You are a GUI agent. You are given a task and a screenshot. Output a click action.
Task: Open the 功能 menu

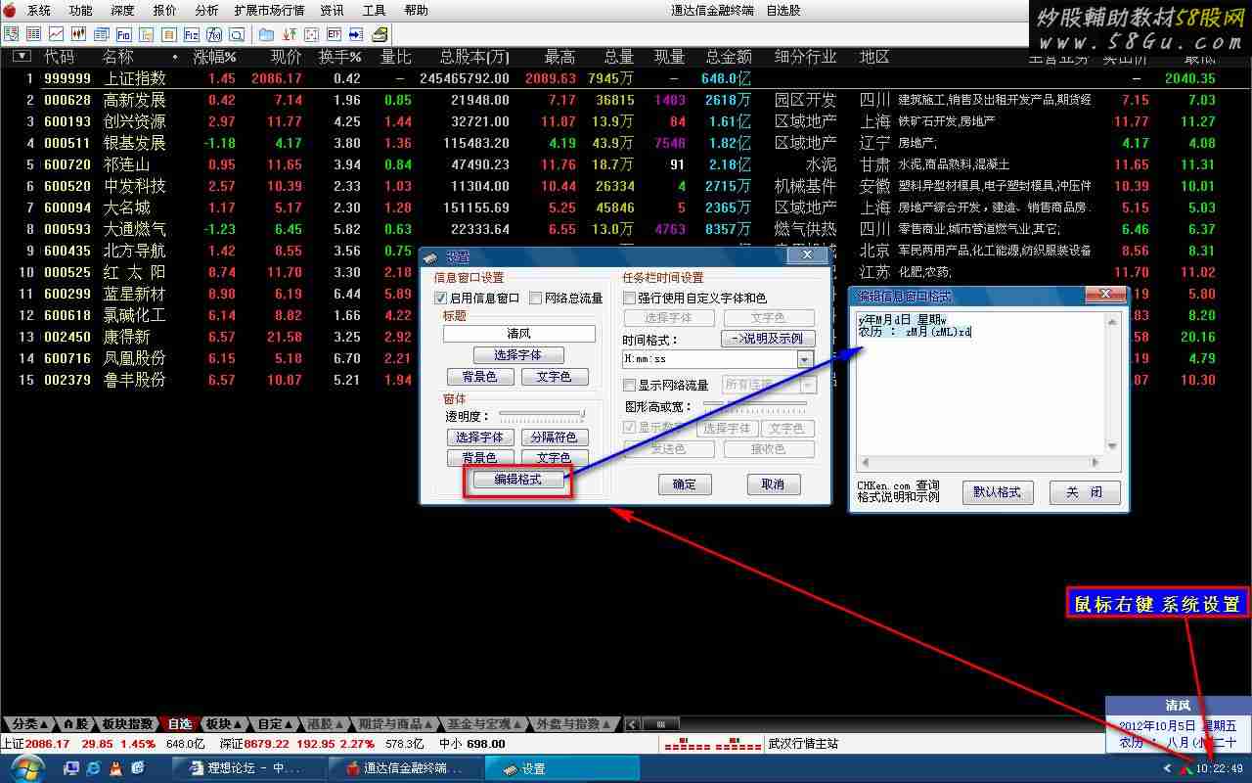(80, 11)
